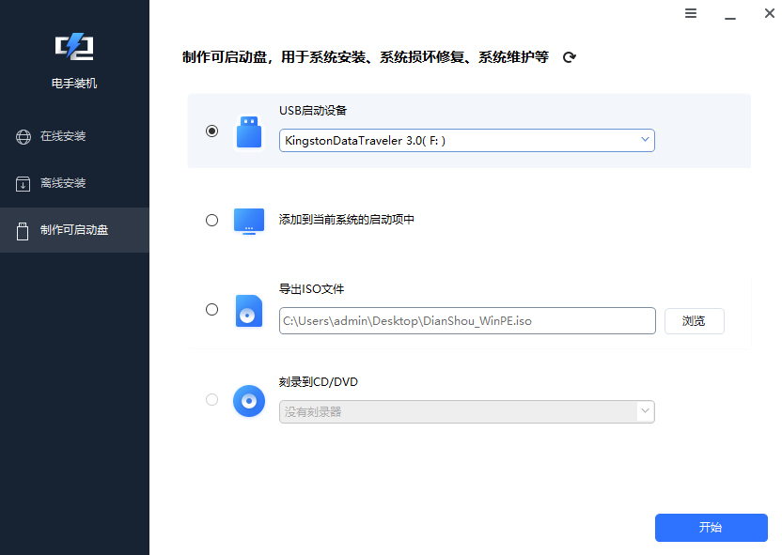This screenshot has width=782, height=555.
Task: Click the add-to-boot-menu icon
Action: (x=249, y=221)
